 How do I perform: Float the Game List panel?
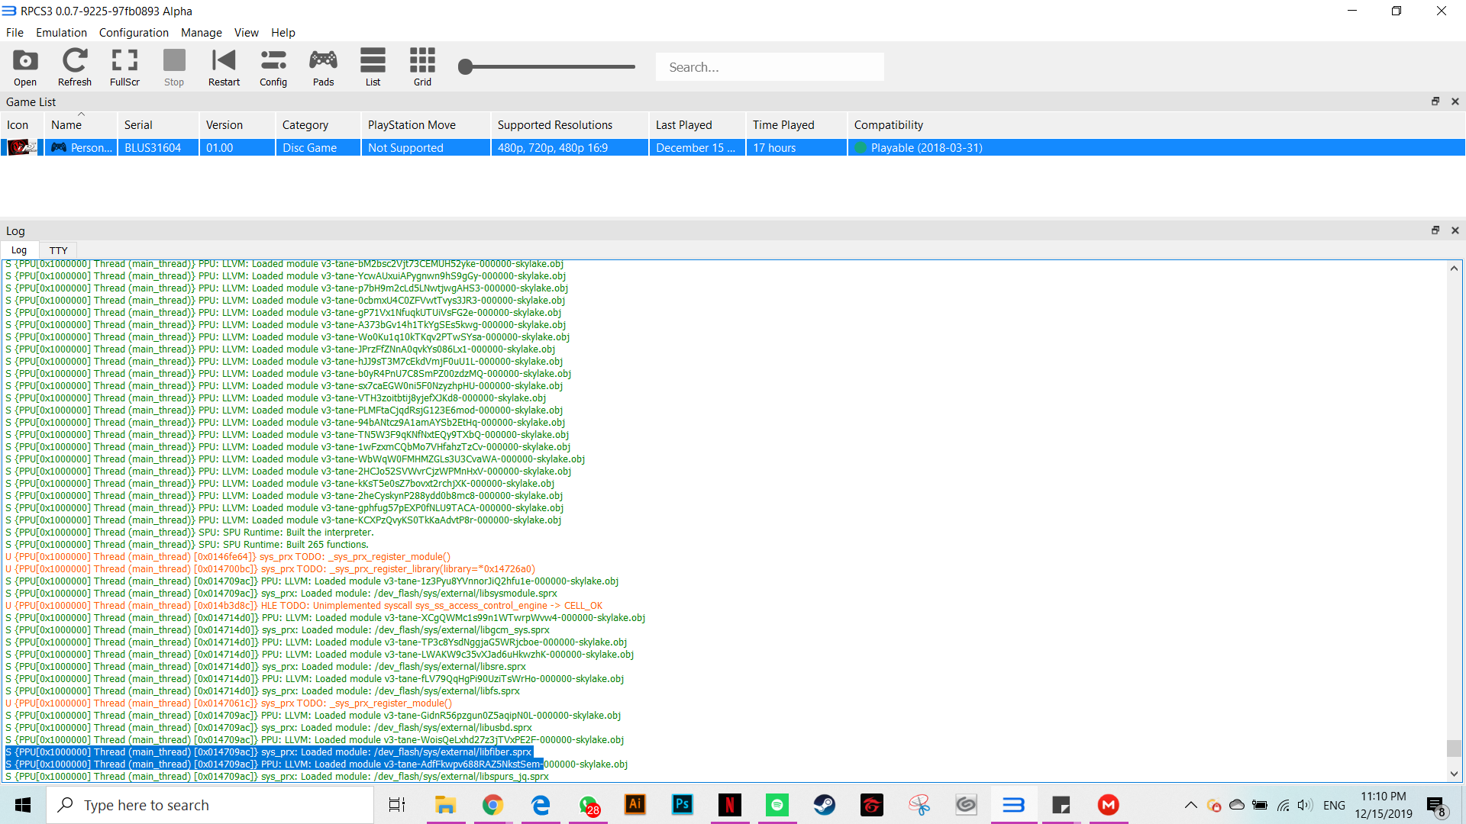[x=1435, y=101]
